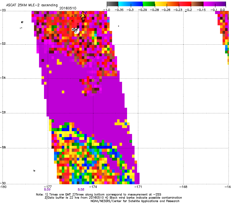231x203 pixels.
Task: Click the red color bar segment
Action: point(185,4)
